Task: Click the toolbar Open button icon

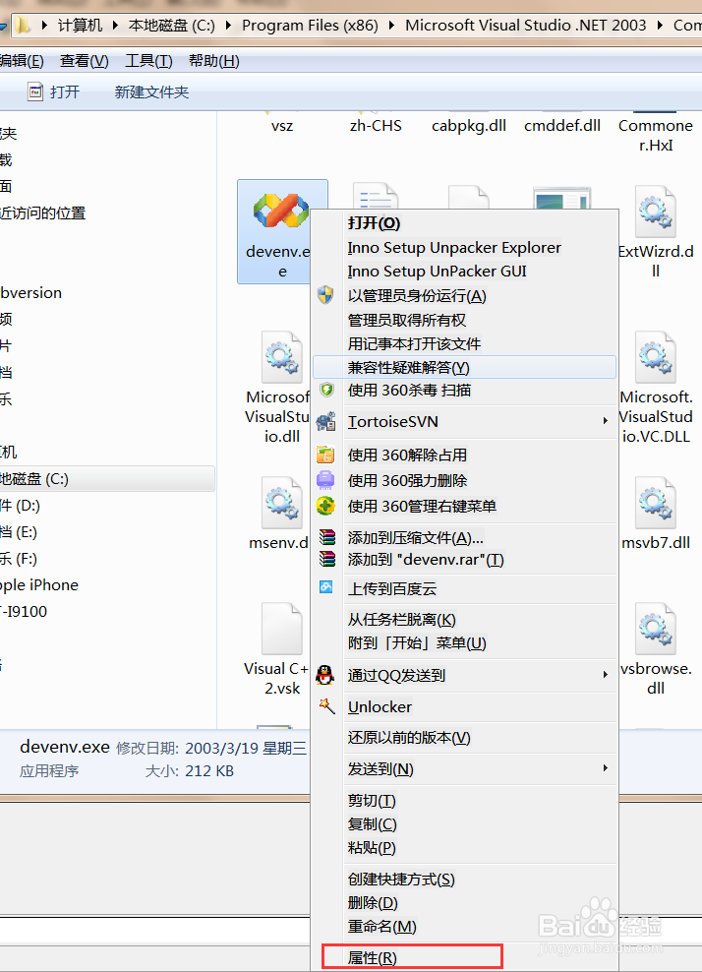Action: tap(36, 91)
